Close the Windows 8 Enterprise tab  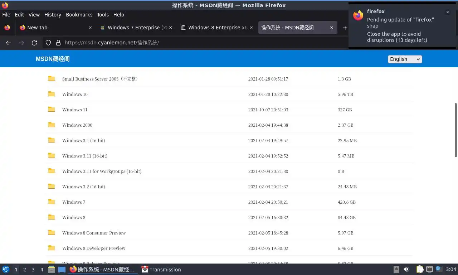tap(251, 28)
